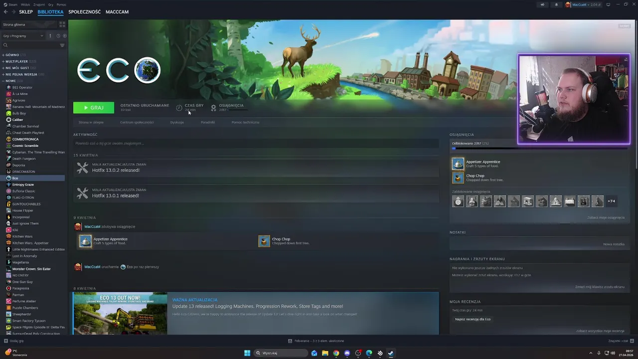The height and width of the screenshot is (359, 638).
Task: Click the Dodaj grę add game button
Action: pyautogui.click(x=13, y=341)
